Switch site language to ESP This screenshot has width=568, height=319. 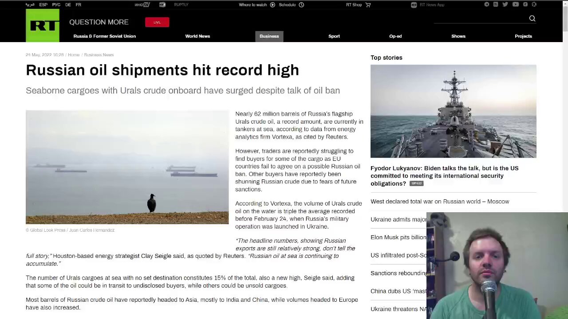(x=43, y=4)
